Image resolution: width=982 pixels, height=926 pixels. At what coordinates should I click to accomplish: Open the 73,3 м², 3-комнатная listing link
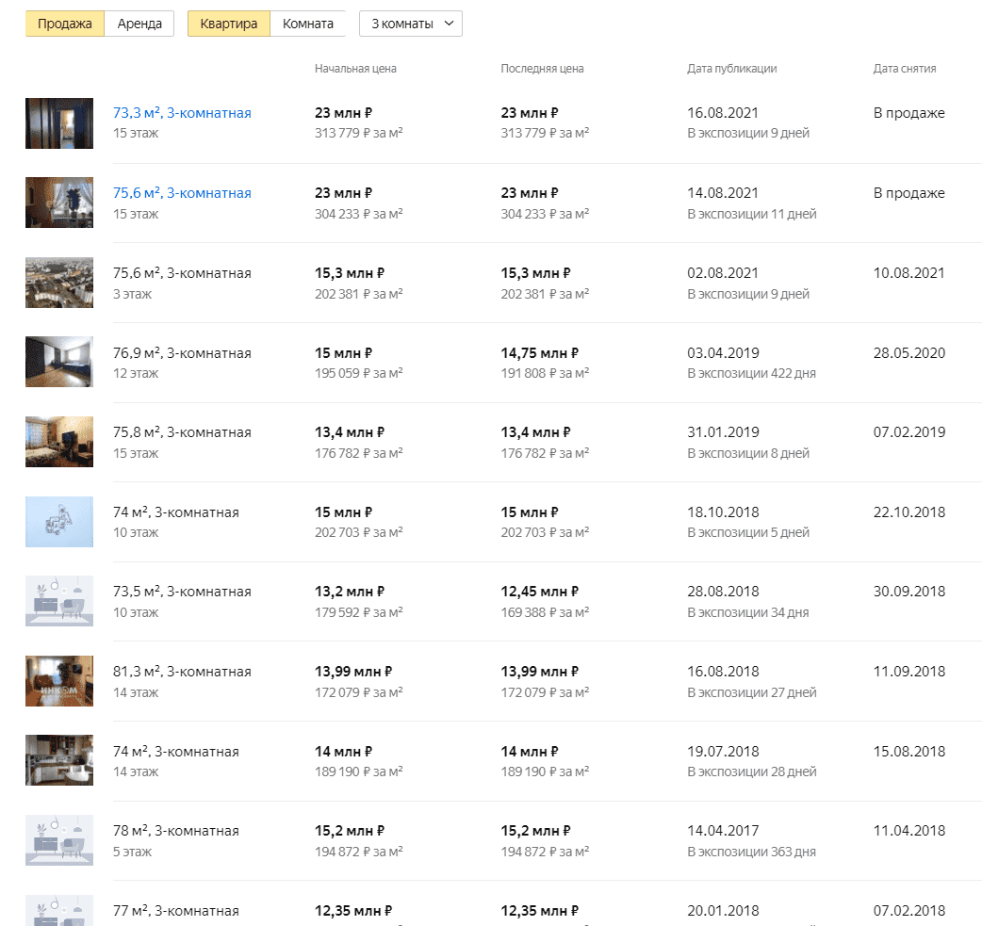182,113
